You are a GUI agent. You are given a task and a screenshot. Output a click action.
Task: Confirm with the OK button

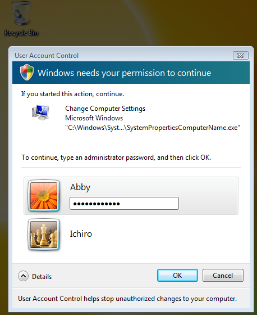[177, 276]
